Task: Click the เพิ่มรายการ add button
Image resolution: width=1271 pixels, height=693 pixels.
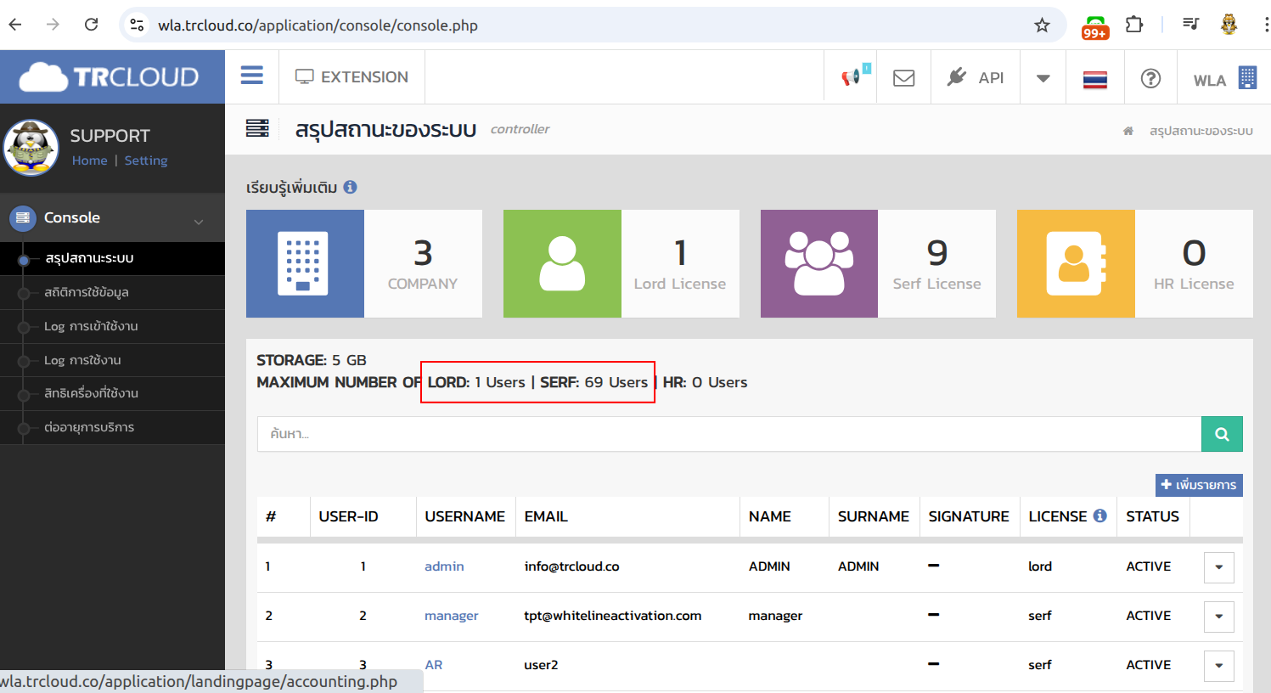Action: (1198, 485)
